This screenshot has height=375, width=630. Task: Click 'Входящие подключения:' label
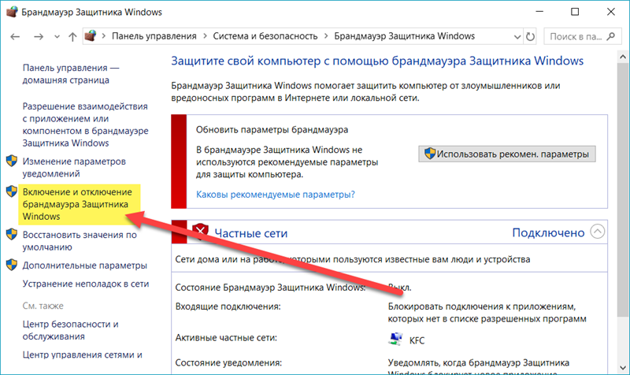[228, 306]
